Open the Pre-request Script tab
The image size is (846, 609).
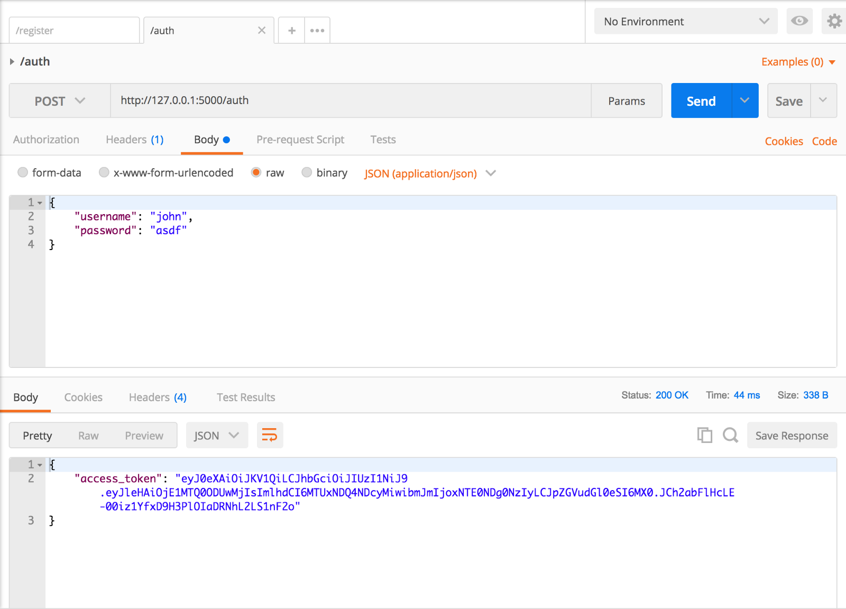pos(300,140)
